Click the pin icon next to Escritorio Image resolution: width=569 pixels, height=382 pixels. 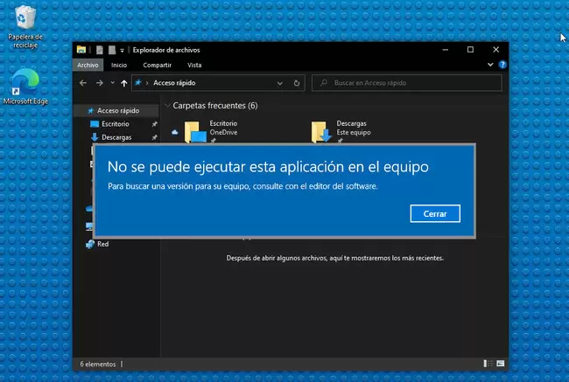point(154,124)
